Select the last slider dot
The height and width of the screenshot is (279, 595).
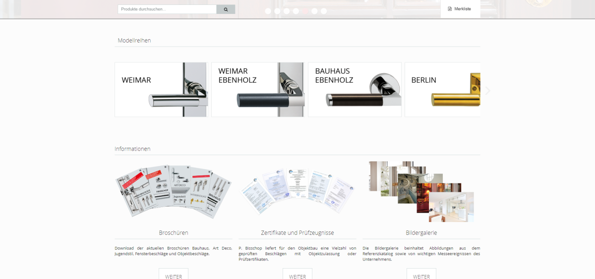(x=324, y=11)
